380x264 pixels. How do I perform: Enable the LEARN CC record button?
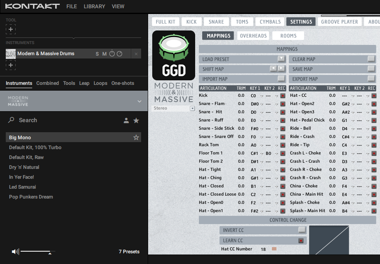(x=301, y=241)
